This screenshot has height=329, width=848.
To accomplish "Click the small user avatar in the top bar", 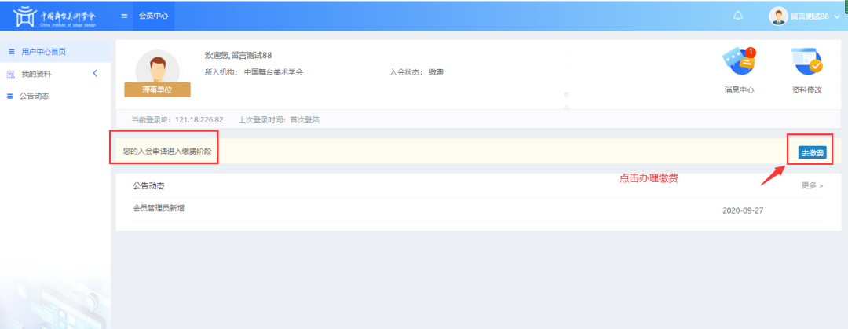I will (x=777, y=16).
